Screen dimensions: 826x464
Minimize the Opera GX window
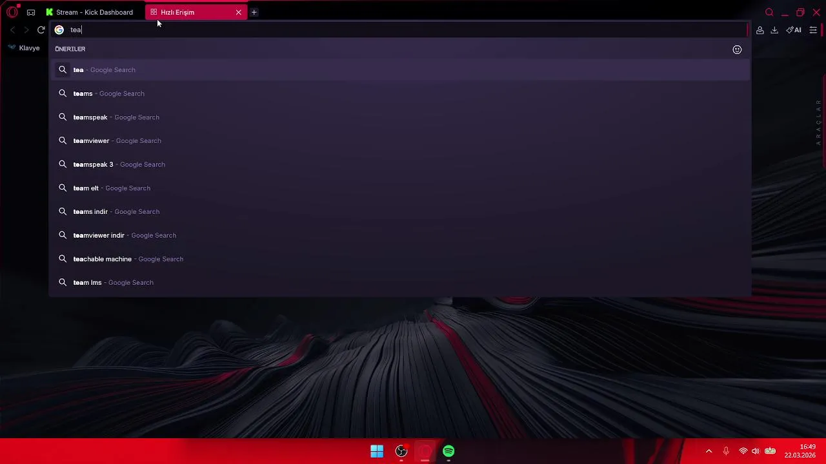tap(785, 12)
